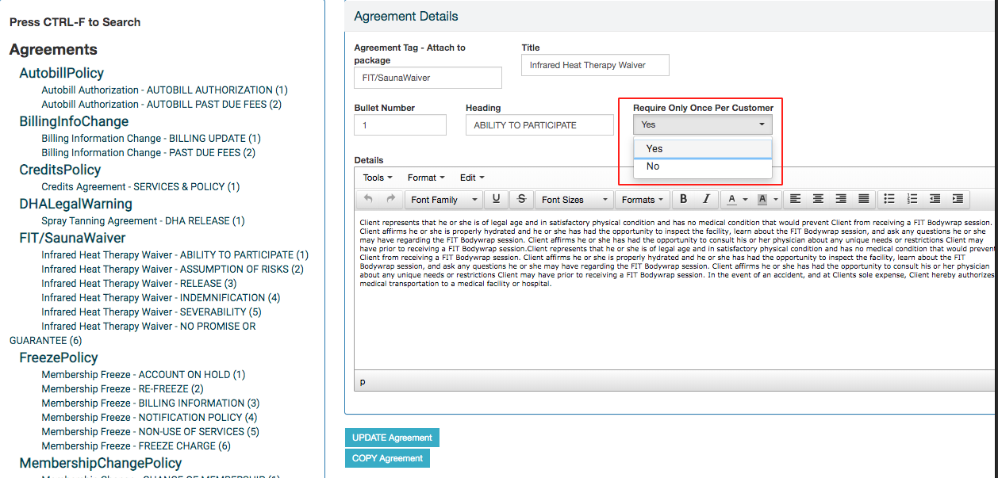Click the Redo arrow in editor toolbar
This screenshot has width=998, height=478.
click(390, 199)
